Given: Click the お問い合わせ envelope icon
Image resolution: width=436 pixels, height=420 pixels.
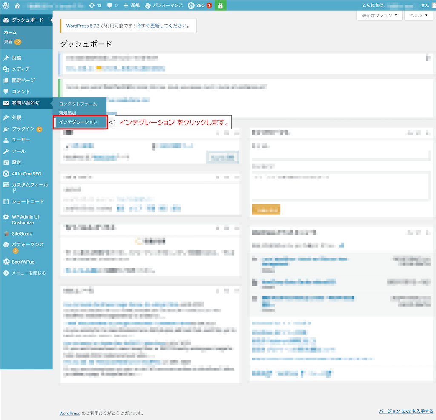Looking at the screenshot, I should (x=6, y=103).
